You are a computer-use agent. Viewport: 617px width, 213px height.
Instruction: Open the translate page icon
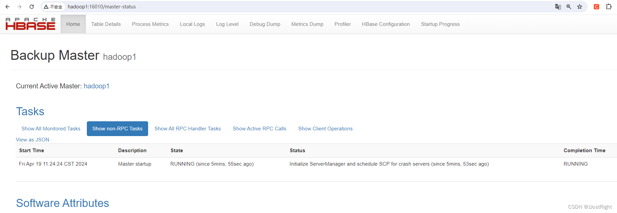click(x=558, y=7)
